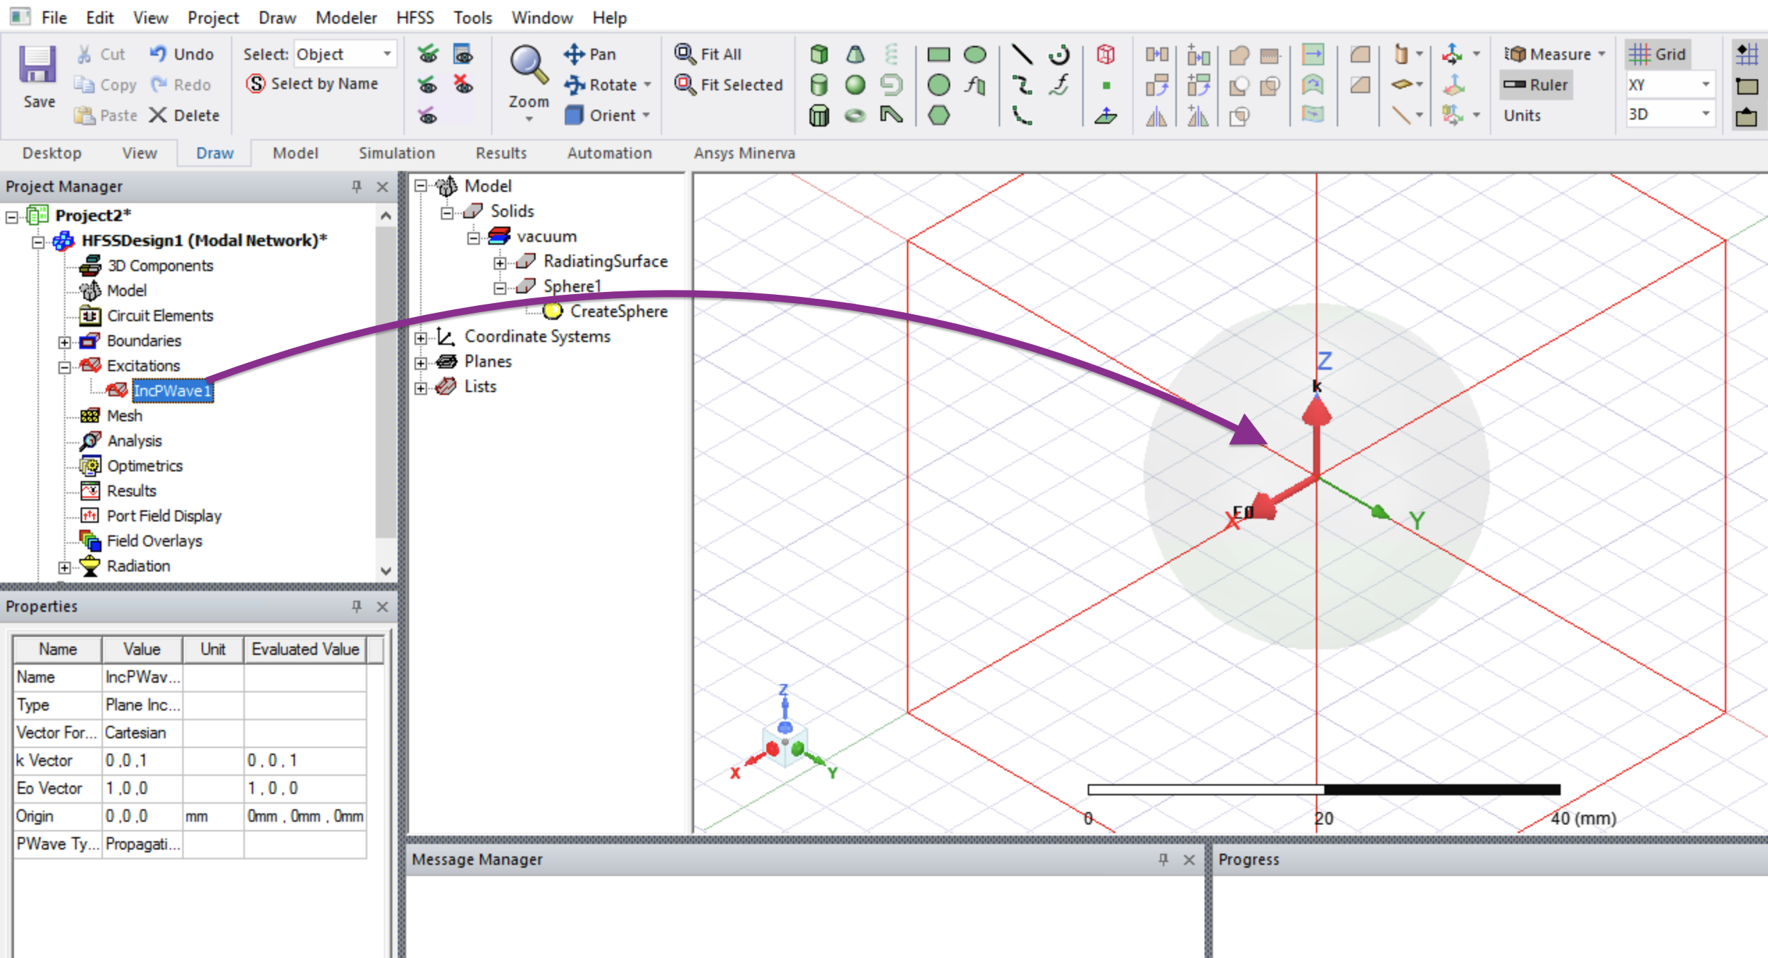This screenshot has width=1768, height=958.
Task: Open the Rotate options dropdown
Action: click(648, 84)
